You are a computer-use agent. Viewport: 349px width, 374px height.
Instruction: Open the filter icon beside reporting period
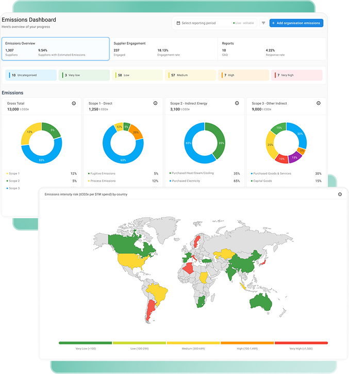click(263, 23)
